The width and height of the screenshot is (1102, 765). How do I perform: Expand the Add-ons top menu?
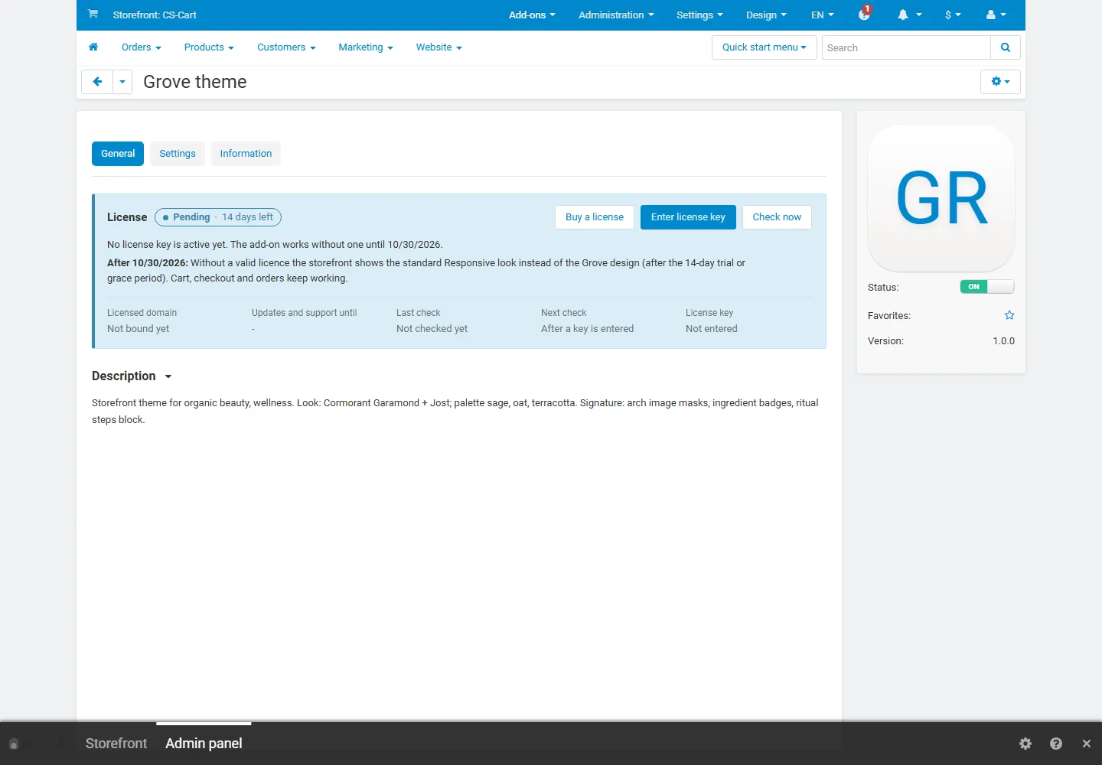pyautogui.click(x=532, y=15)
